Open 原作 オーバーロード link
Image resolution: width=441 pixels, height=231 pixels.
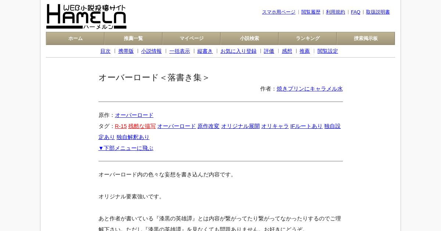coord(134,115)
